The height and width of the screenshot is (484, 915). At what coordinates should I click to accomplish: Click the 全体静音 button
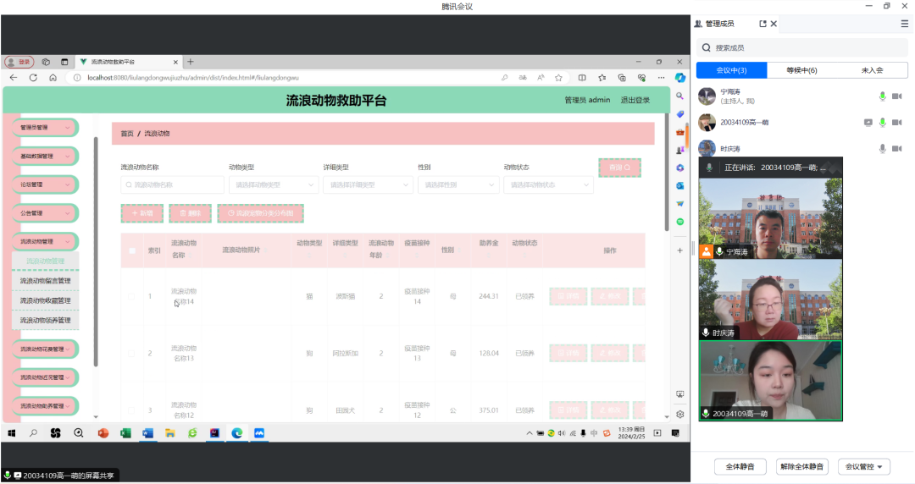[x=740, y=466]
